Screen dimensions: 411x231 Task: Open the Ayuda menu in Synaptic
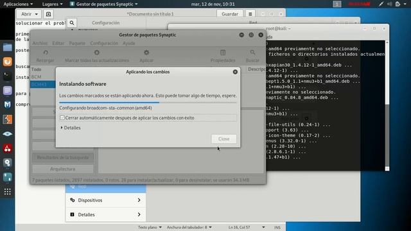pyautogui.click(x=128, y=43)
